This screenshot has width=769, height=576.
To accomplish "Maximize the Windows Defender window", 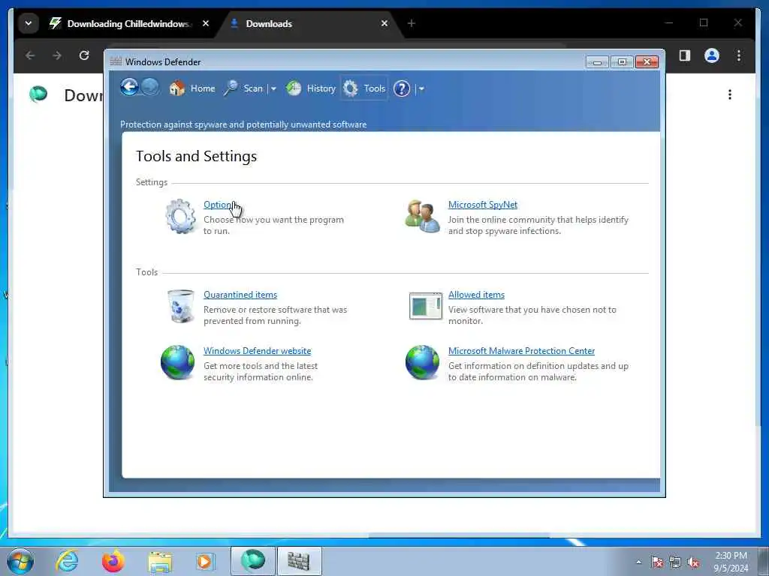I will click(x=622, y=62).
